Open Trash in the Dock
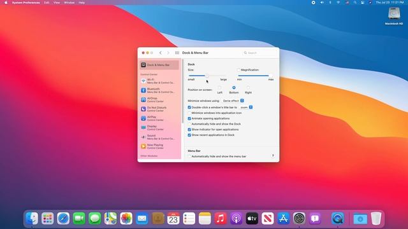This screenshot has height=229, width=408. pos(376,218)
